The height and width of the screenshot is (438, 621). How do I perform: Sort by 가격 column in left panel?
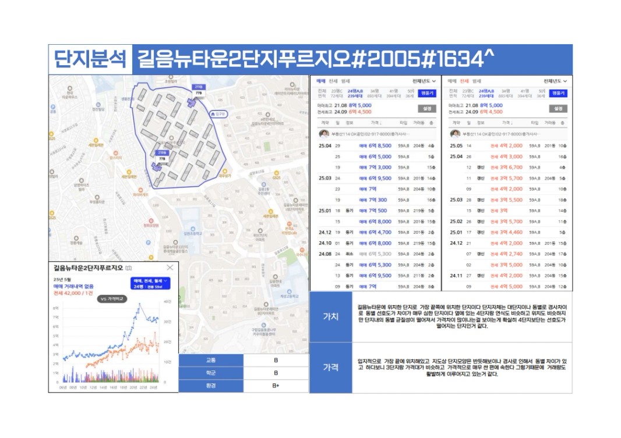click(375, 123)
